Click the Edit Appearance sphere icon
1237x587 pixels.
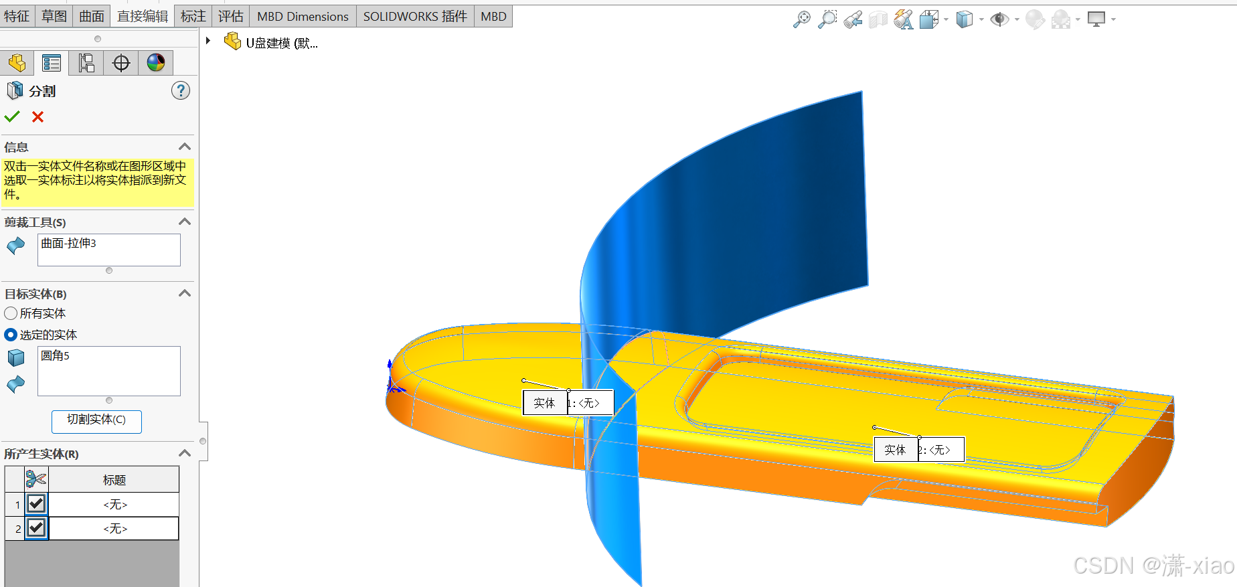[1035, 19]
